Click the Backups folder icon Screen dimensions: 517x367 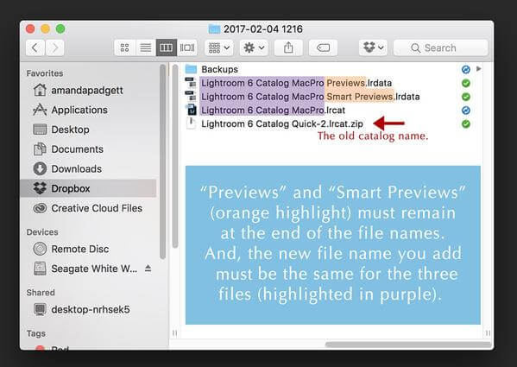point(191,69)
